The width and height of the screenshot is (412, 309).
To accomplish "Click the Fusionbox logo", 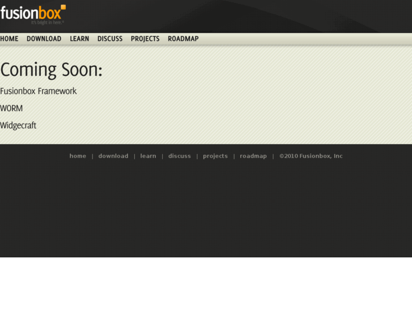I will pos(33,15).
